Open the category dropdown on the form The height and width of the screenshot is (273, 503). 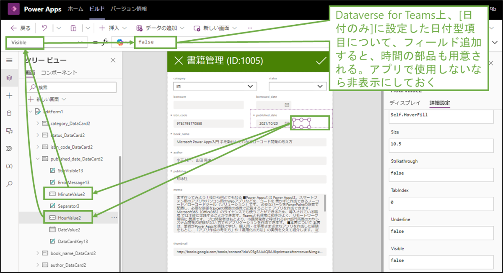point(215,87)
